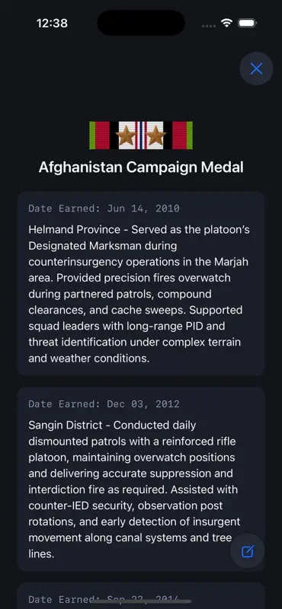Image resolution: width=282 pixels, height=609 pixels.
Task: Tap the partially visible third entry date
Action: click(x=104, y=600)
